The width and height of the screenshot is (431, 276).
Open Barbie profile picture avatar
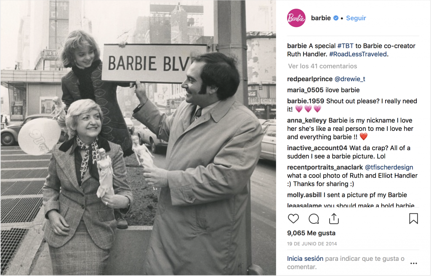296,18
